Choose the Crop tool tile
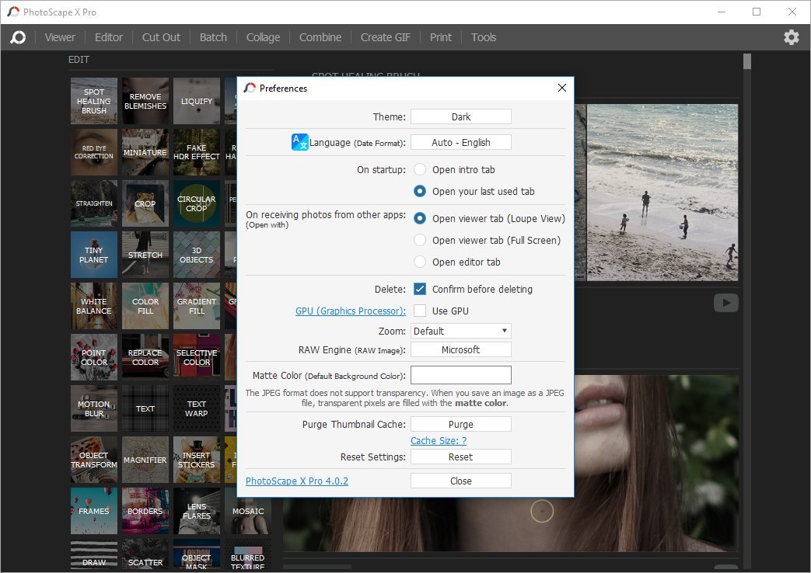Screen dimensions: 811x573 (145, 203)
